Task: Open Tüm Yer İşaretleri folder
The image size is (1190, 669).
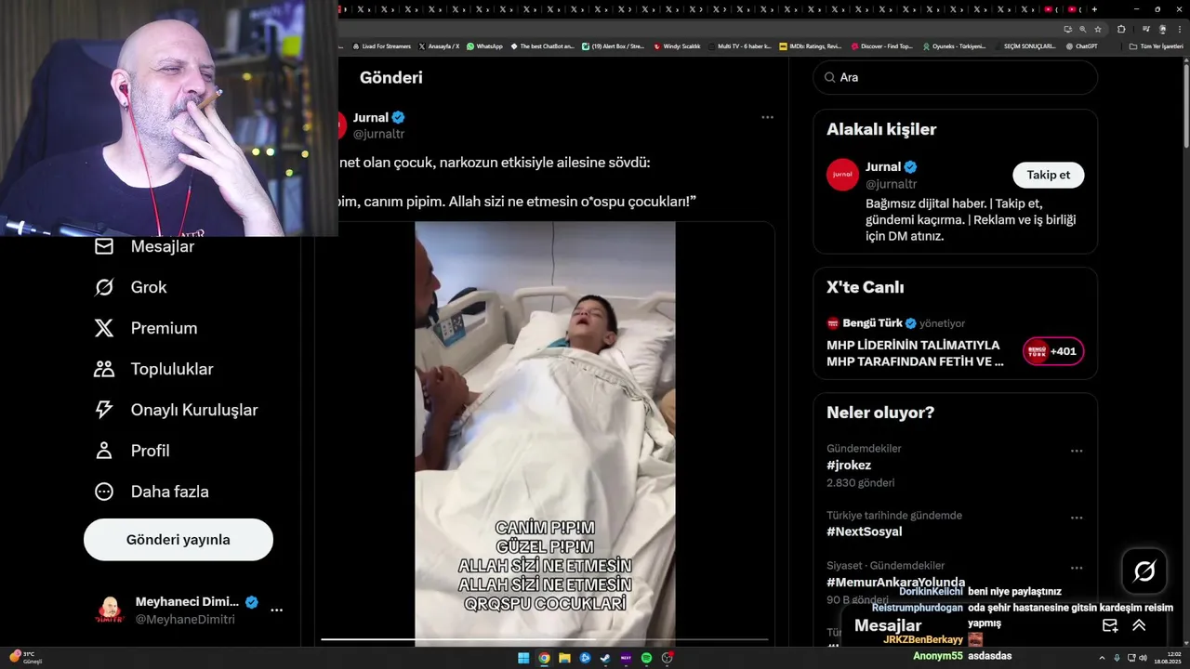Action: 1156,46
